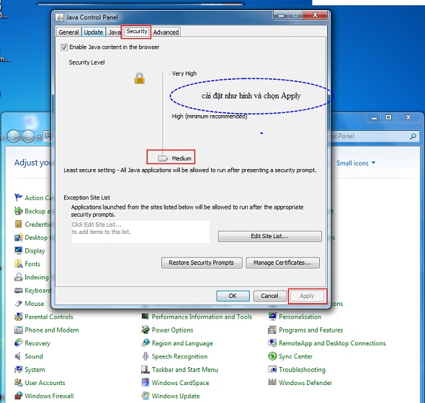Image resolution: width=425 pixels, height=403 pixels.
Task: Open the Sound speaker icon
Action: coord(17,356)
